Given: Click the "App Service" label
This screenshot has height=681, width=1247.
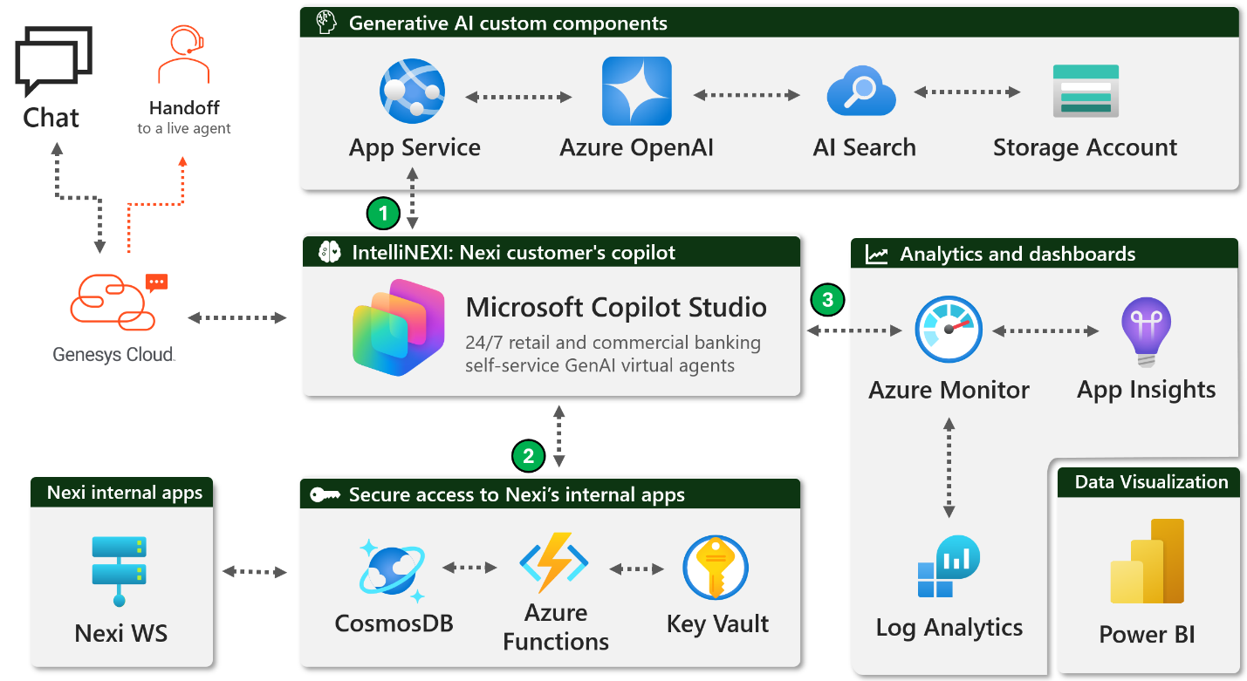Looking at the screenshot, I should 415,147.
